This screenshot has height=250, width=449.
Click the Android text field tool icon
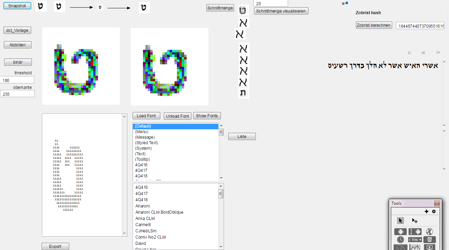pyautogui.click(x=415, y=232)
